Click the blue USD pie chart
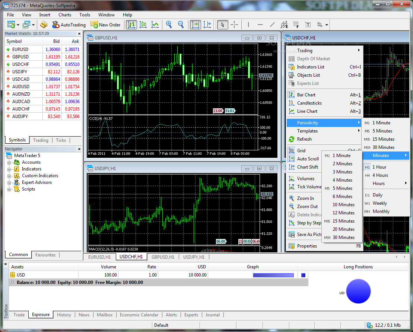Viewport: 413px width, 332px height. [x=358, y=291]
